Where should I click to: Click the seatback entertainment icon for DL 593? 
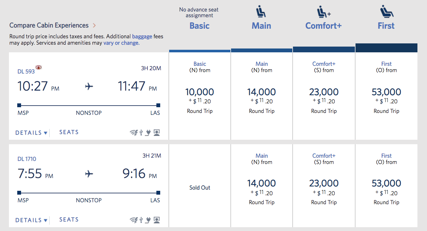coord(156,132)
